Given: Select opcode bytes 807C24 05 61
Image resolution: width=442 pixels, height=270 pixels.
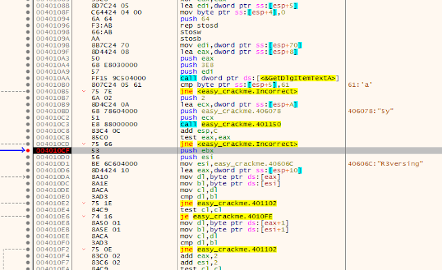Looking at the screenshot, I should coord(117,85).
